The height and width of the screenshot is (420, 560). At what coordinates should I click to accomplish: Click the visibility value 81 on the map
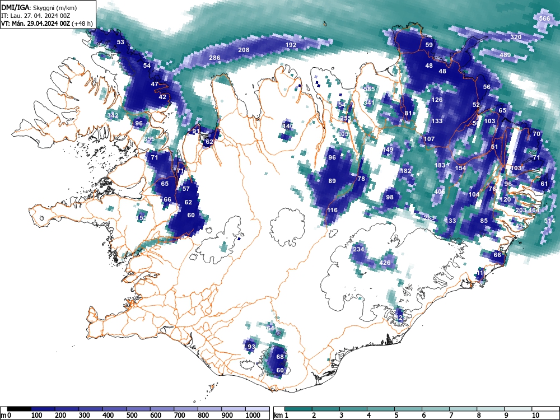408,113
